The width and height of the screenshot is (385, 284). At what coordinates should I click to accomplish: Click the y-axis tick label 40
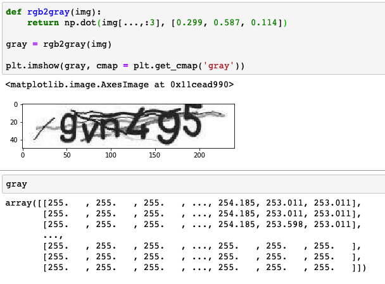point(14,139)
